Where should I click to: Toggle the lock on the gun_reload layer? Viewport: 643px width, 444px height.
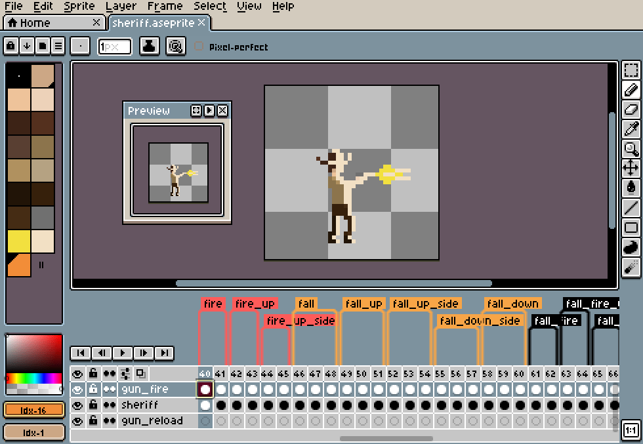94,421
